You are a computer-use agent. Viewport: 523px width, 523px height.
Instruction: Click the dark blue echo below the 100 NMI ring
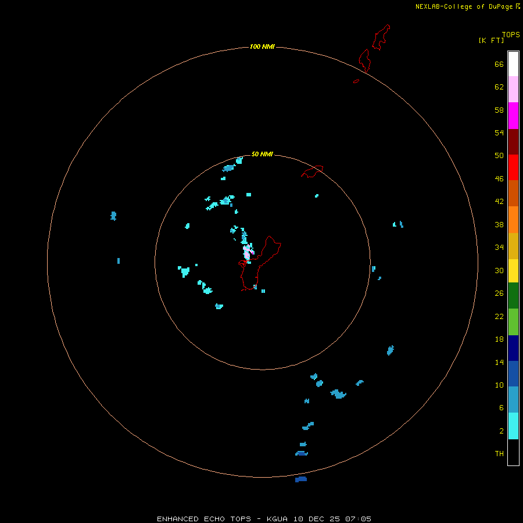pos(301,479)
